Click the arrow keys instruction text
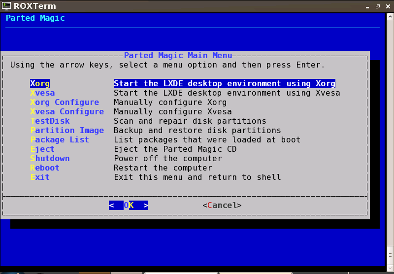 pos(167,65)
